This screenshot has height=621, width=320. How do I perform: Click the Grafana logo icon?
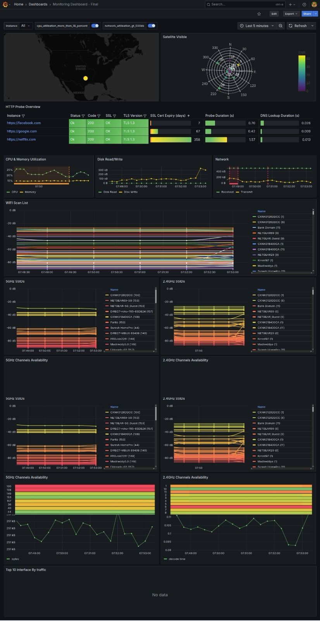(5, 4)
